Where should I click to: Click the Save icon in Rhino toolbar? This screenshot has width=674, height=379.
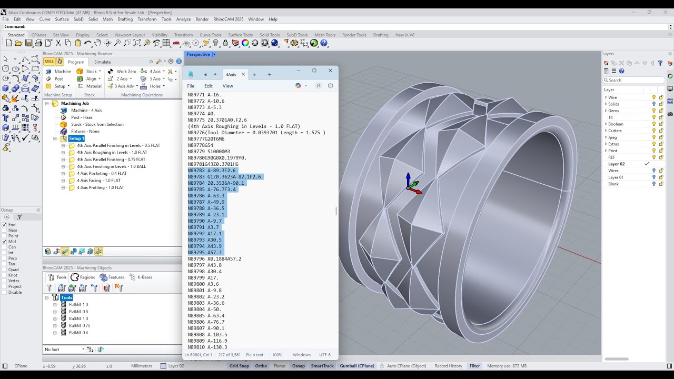pyautogui.click(x=29, y=43)
